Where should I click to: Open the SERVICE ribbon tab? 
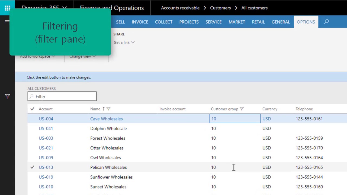tap(213, 22)
